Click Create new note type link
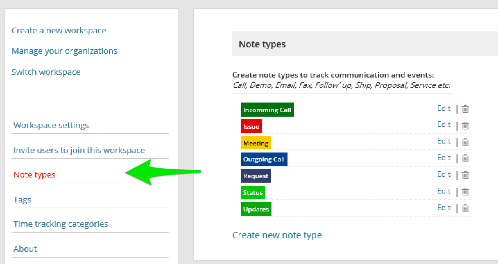This screenshot has width=498, height=264. point(277,235)
